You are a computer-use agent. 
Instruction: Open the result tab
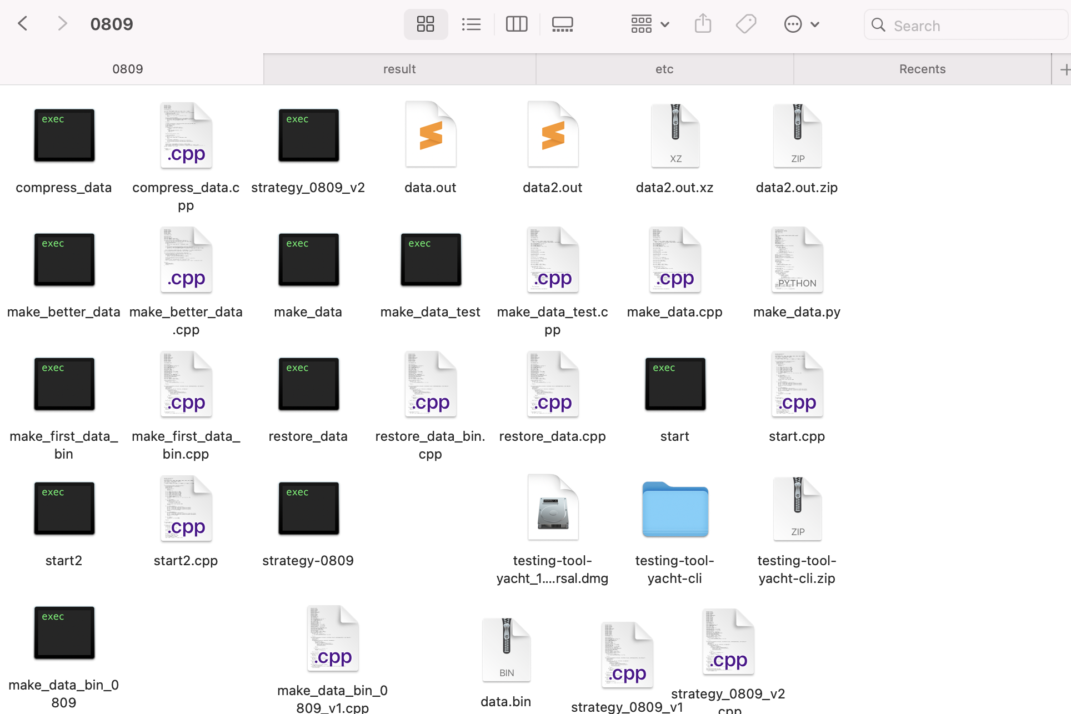coord(399,69)
